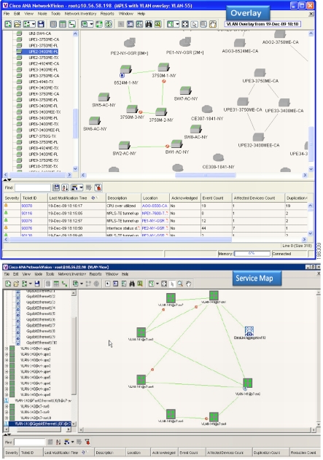Click the hand pan tool in Overlay window toolbar
The height and width of the screenshot is (460, 323).
213,24
